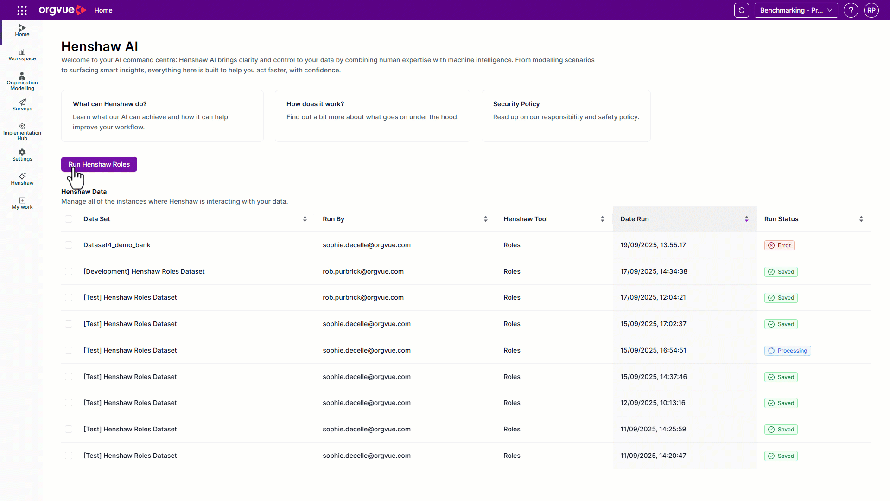Sort table by Run By column arrows
Image resolution: width=890 pixels, height=501 pixels.
(486, 219)
